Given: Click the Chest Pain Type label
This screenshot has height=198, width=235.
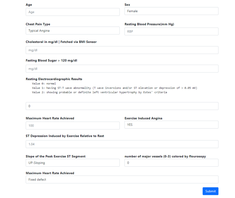Looking at the screenshot, I should tap(38, 24).
